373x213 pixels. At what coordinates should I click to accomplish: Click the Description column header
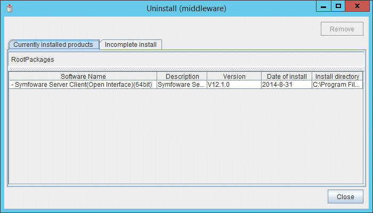pos(182,76)
